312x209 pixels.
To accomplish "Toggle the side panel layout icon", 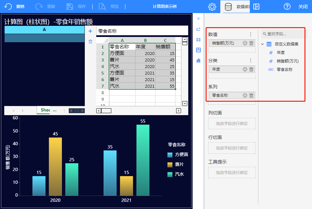I will coord(256,7).
